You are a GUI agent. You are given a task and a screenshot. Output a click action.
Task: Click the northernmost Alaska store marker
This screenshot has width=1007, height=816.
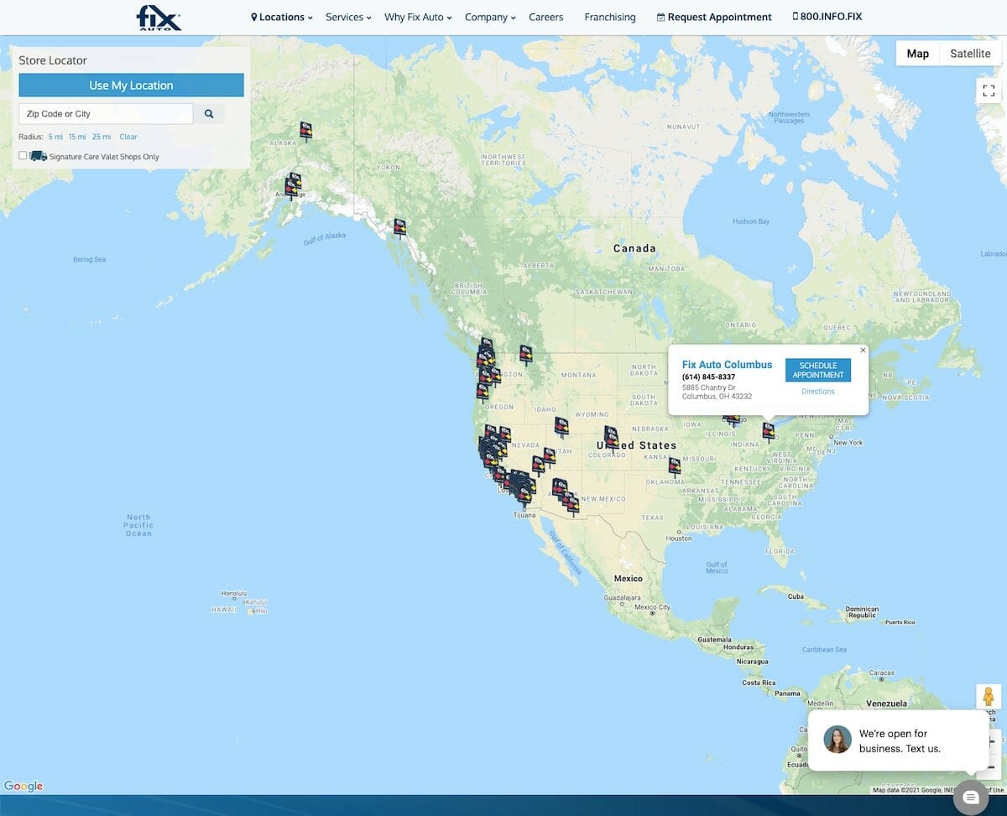[306, 130]
